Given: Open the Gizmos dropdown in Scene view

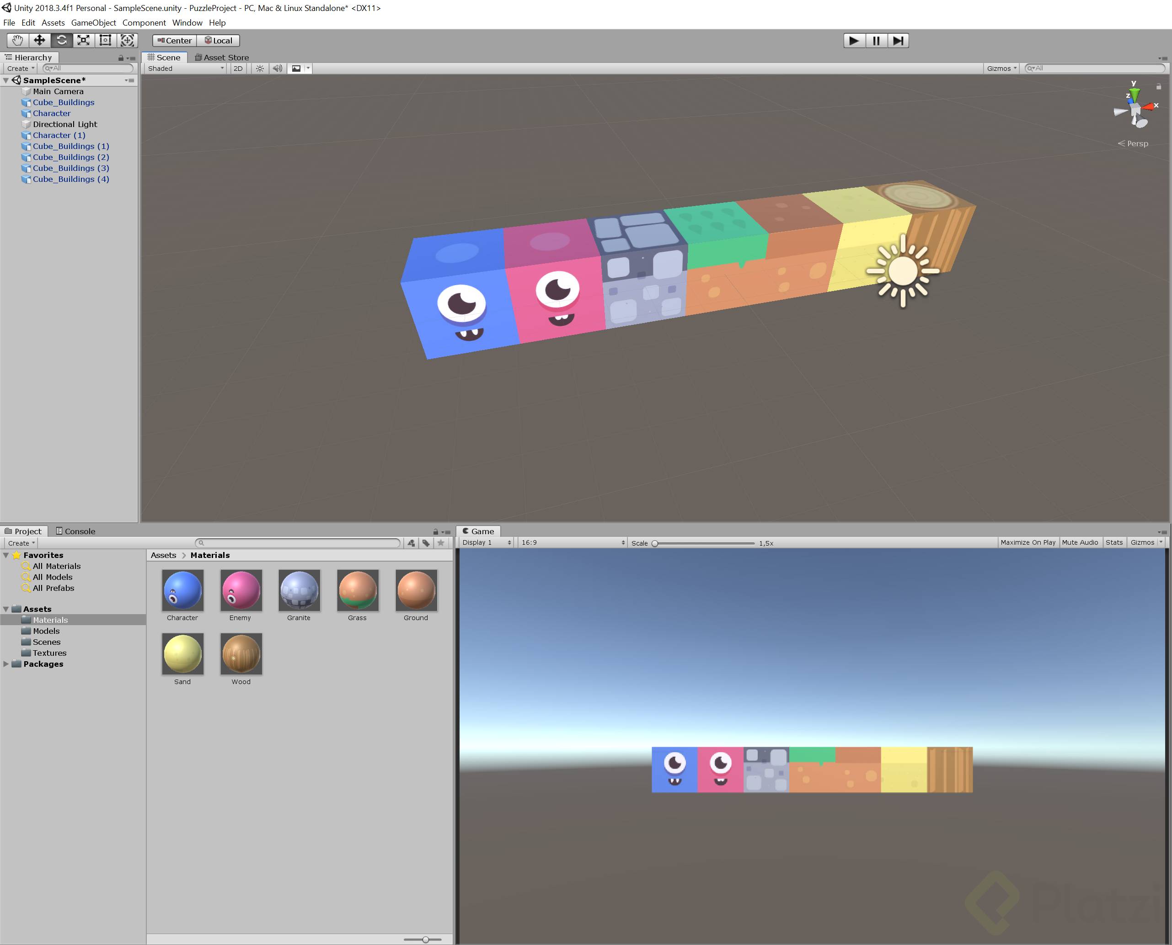Looking at the screenshot, I should coord(1001,68).
